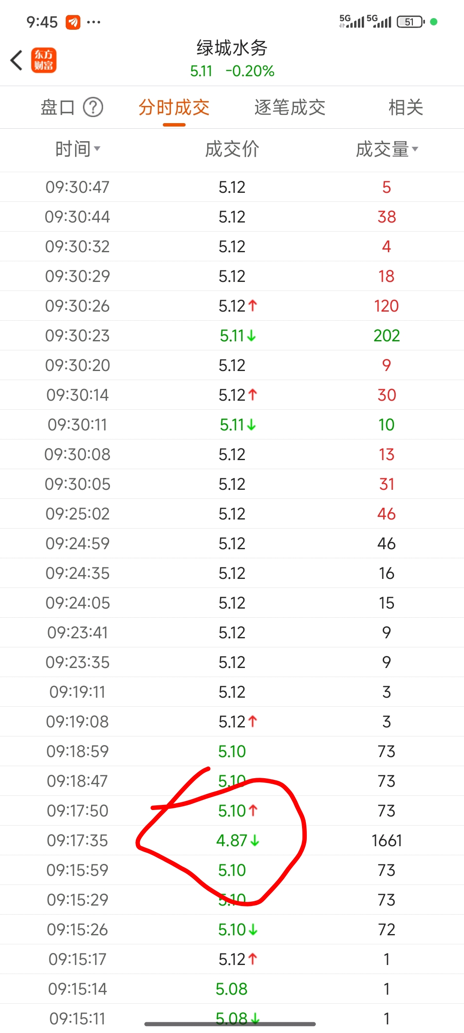Select the 09:30:23 trade row with volume 202
The image size is (464, 1033).
tap(232, 335)
